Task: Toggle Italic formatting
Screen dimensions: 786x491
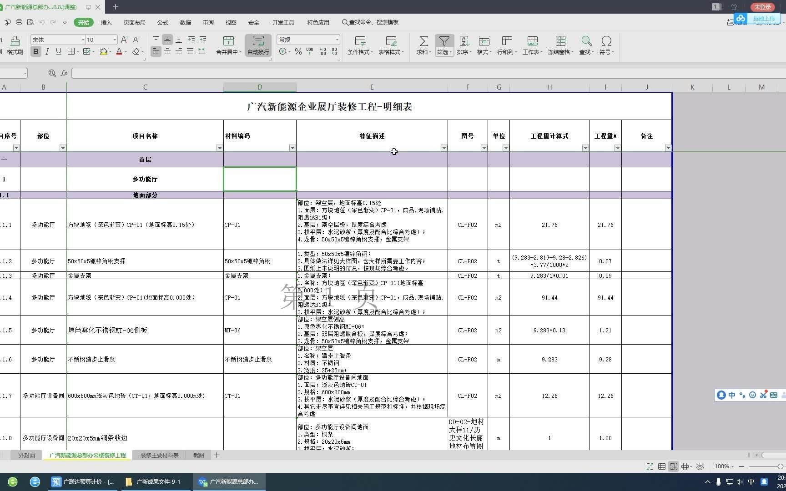Action: [x=47, y=51]
